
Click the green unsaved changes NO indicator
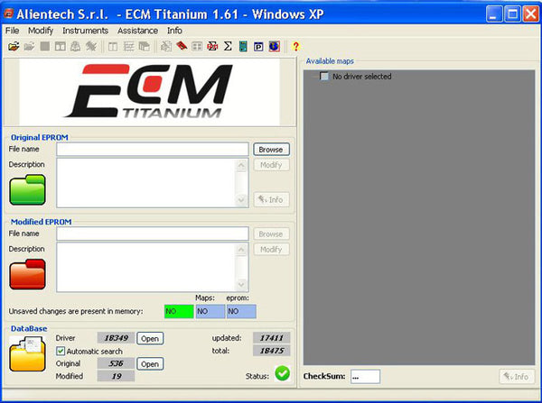(178, 311)
